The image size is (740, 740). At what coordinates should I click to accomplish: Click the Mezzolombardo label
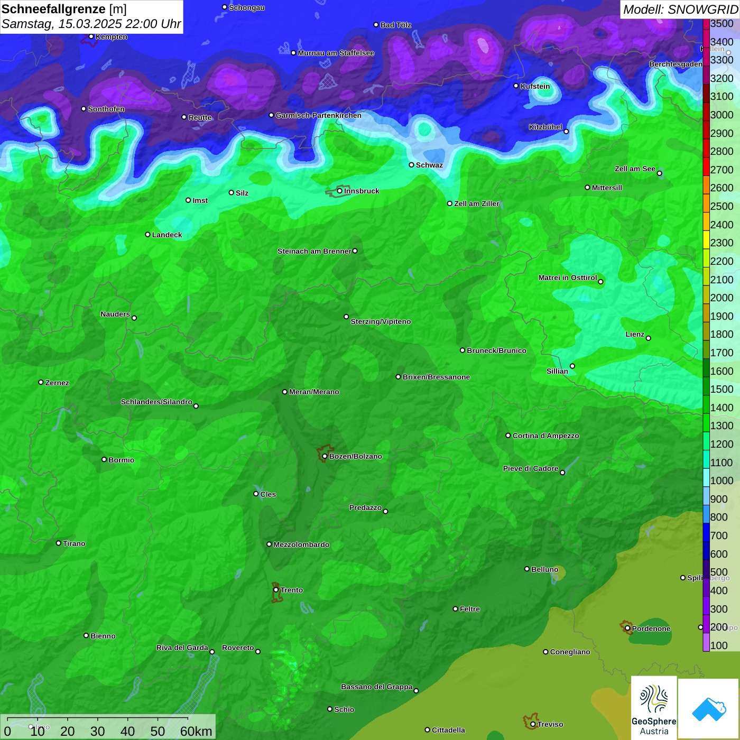(301, 544)
